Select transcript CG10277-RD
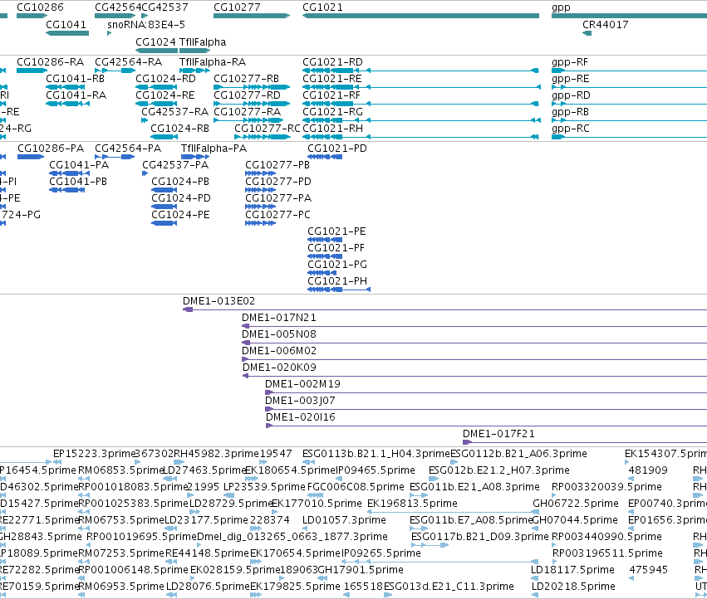The image size is (707, 599). coord(247,95)
